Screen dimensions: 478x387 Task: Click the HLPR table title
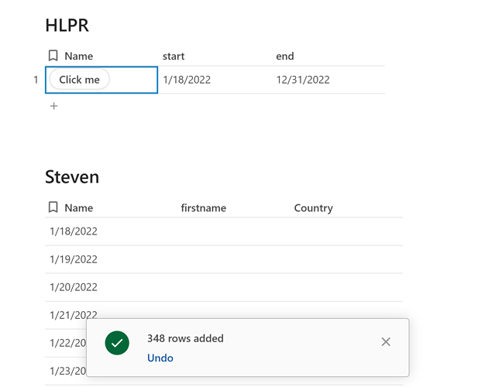pos(67,26)
